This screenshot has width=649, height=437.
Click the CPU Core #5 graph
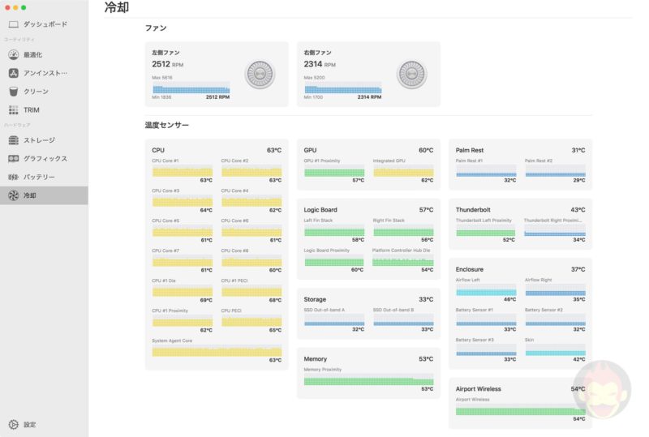coord(182,230)
